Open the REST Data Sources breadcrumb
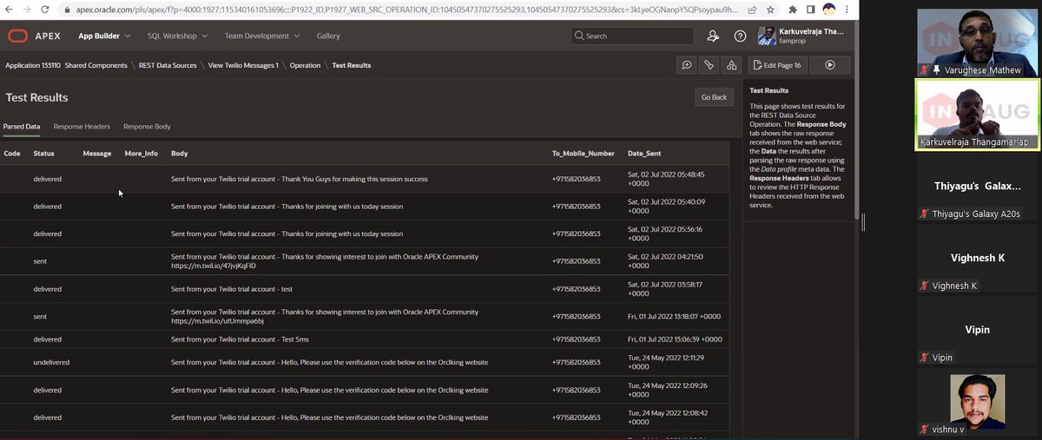Screen dimensions: 1042x440 pyautogui.click(x=168, y=65)
